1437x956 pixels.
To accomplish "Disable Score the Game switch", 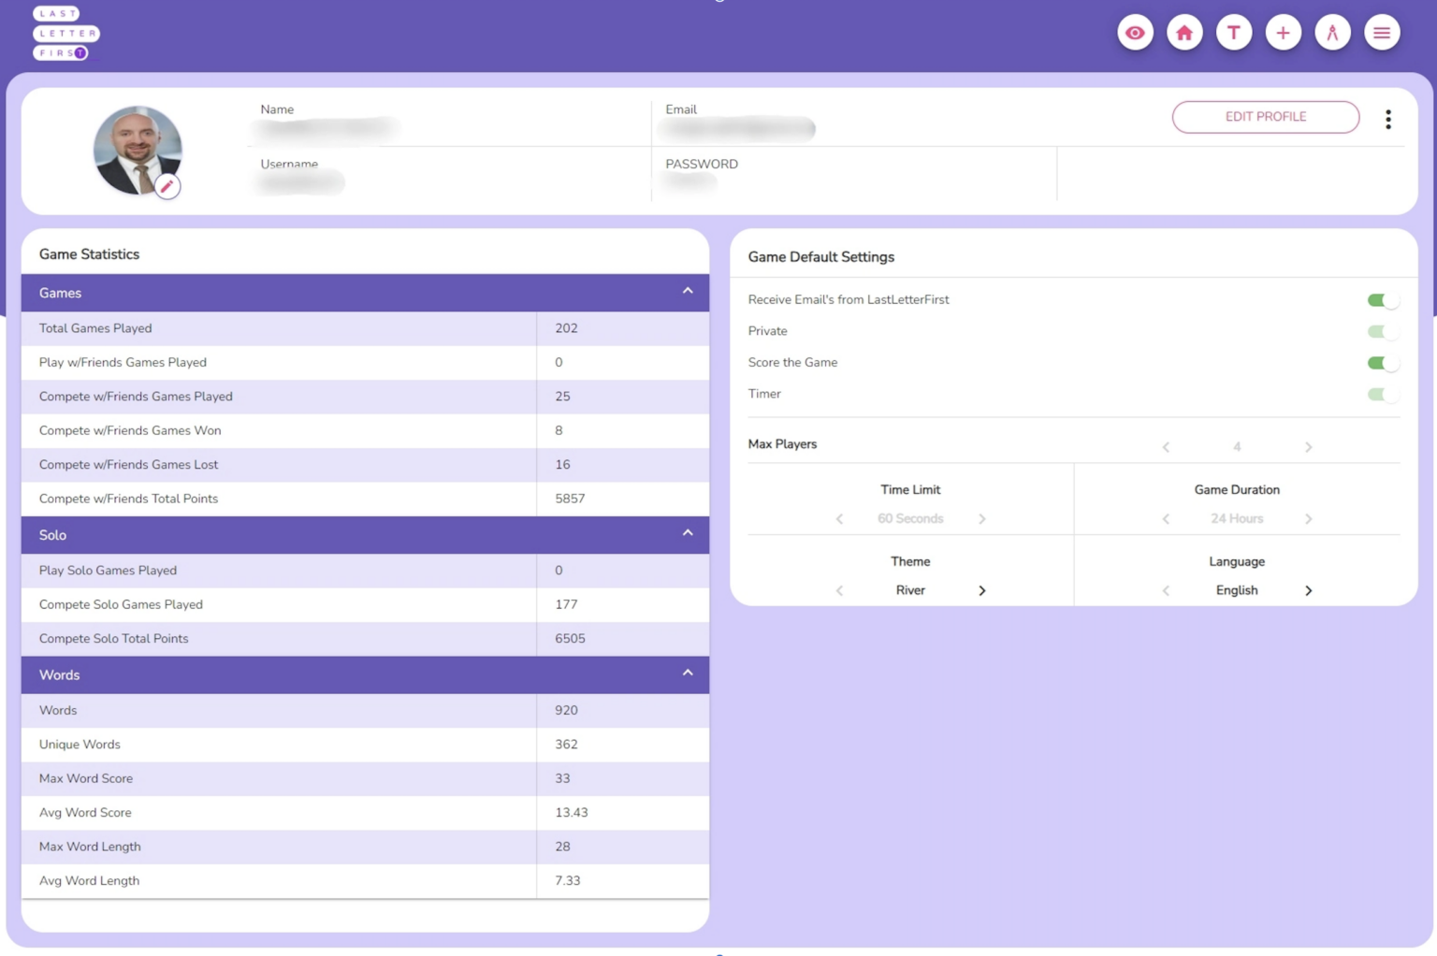I will coord(1382,363).
